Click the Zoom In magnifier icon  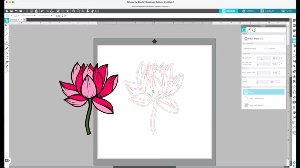pos(74,11)
